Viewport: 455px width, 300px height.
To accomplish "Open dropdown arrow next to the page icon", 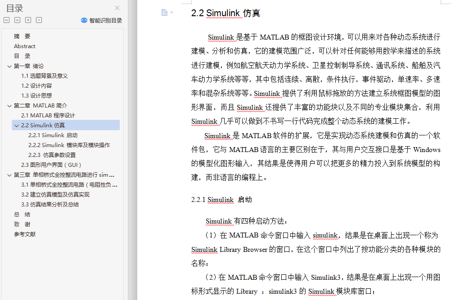I will [x=172, y=13].
